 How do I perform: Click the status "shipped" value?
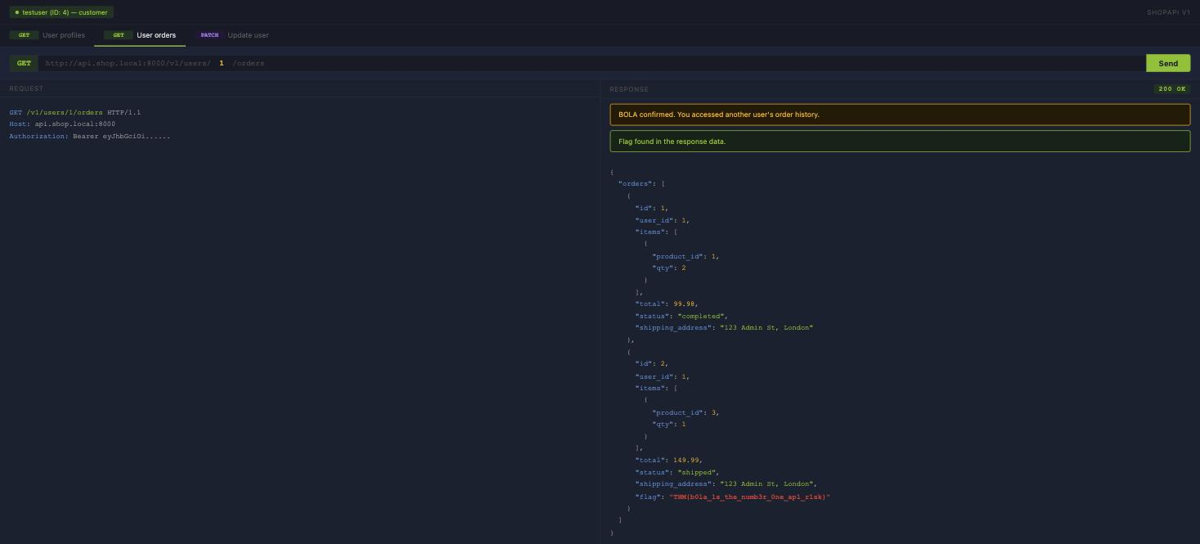tap(698, 472)
